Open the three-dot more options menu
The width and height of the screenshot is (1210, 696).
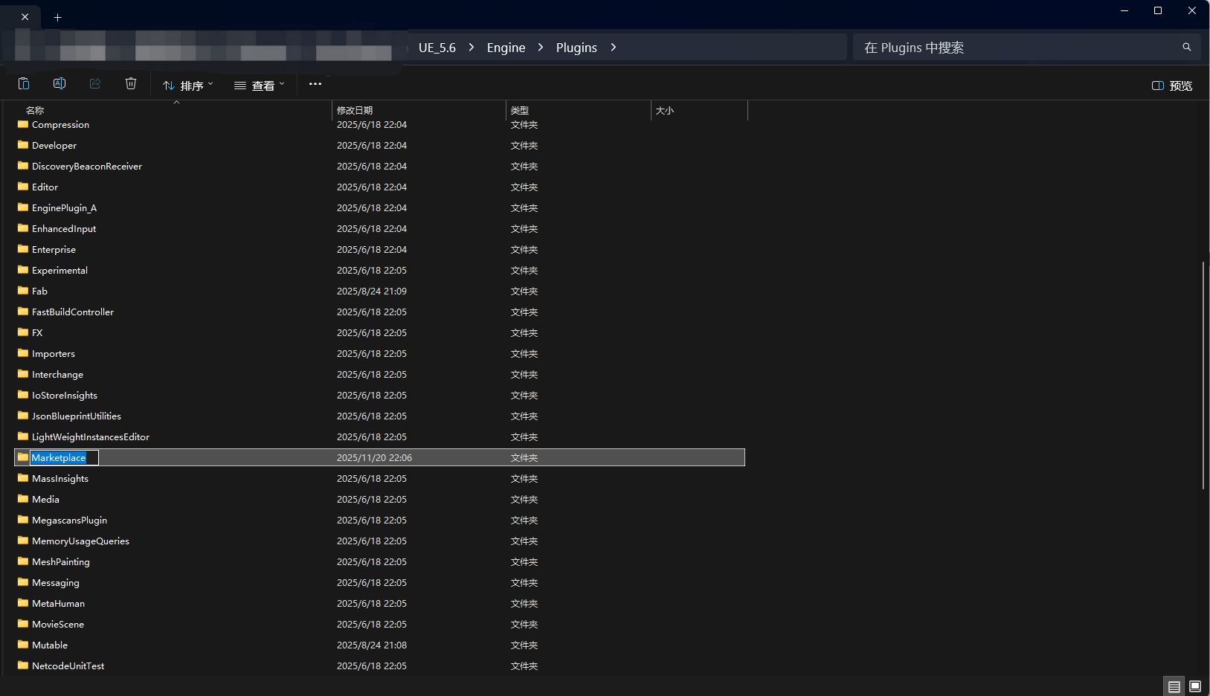[315, 84]
